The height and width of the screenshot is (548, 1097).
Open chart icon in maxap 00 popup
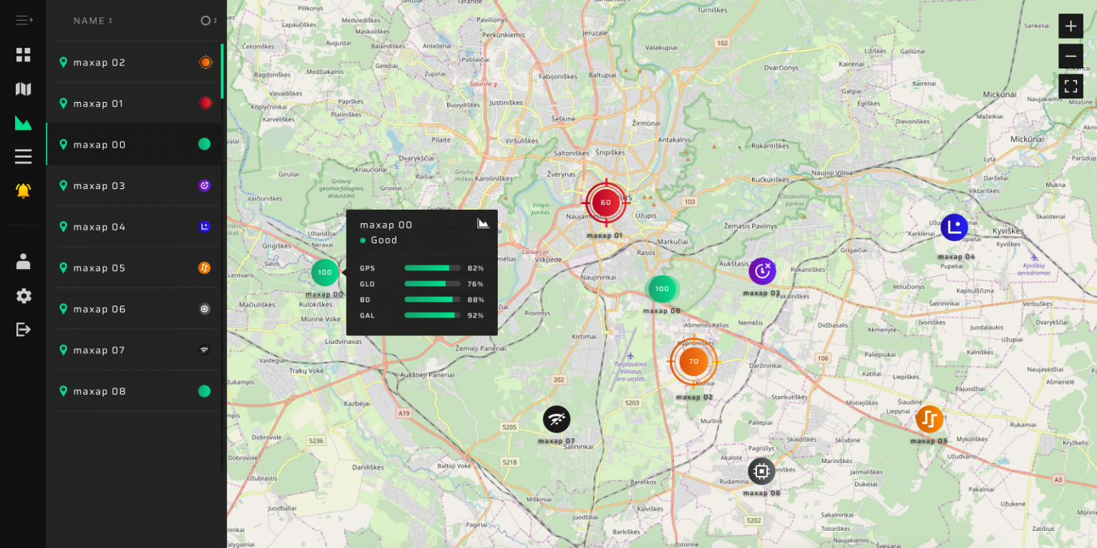click(484, 223)
